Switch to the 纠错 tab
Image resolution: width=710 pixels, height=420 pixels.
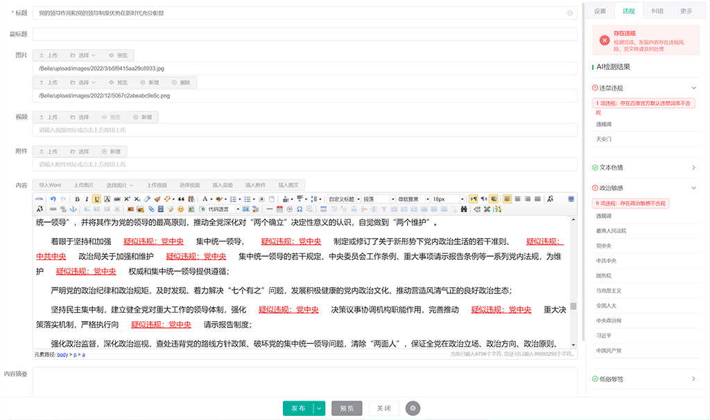[x=657, y=11]
